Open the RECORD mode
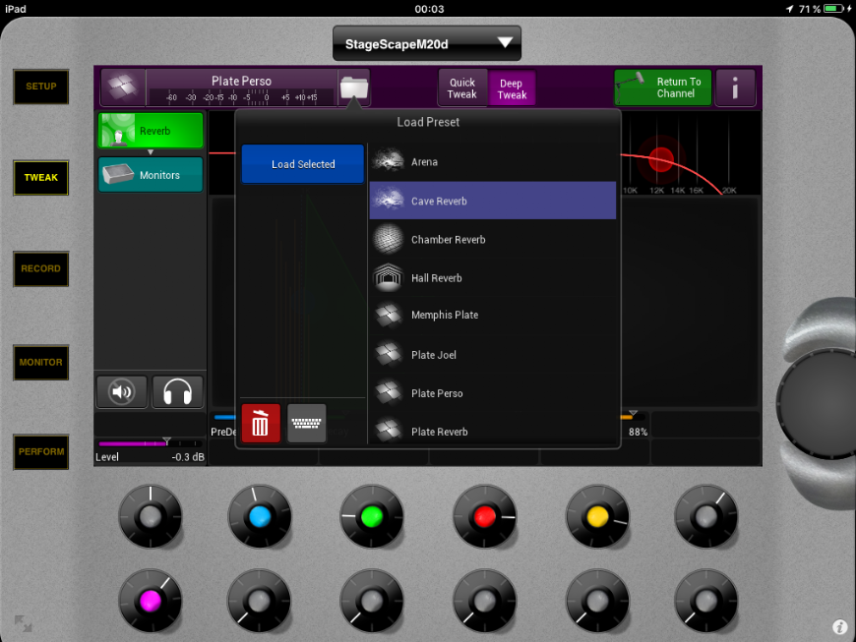The image size is (856, 642). pos(40,268)
